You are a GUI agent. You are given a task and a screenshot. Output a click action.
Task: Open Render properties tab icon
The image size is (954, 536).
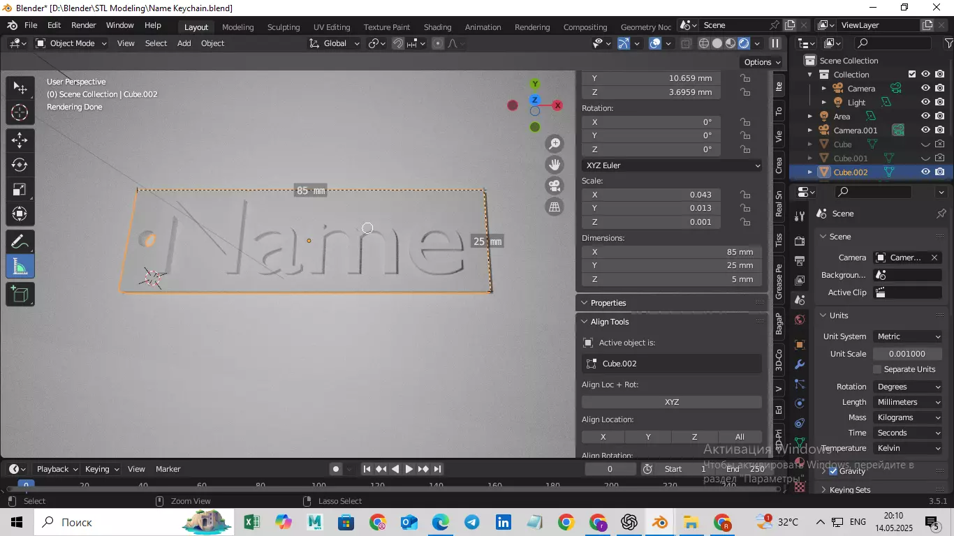point(800,241)
